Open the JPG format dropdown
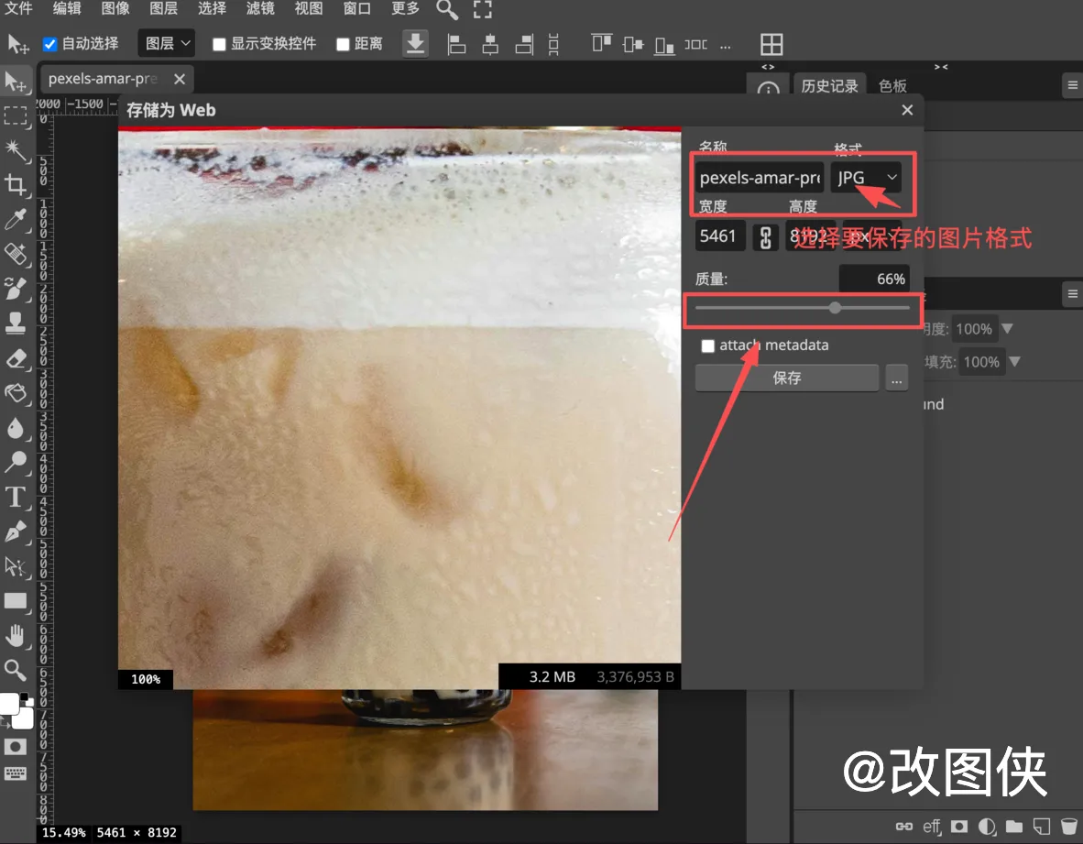1083x844 pixels. [866, 178]
